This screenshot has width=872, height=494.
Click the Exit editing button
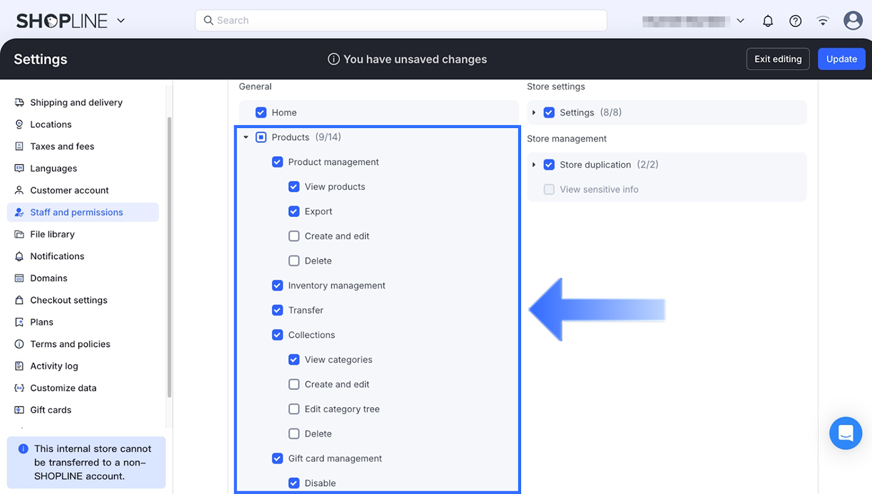coord(777,59)
